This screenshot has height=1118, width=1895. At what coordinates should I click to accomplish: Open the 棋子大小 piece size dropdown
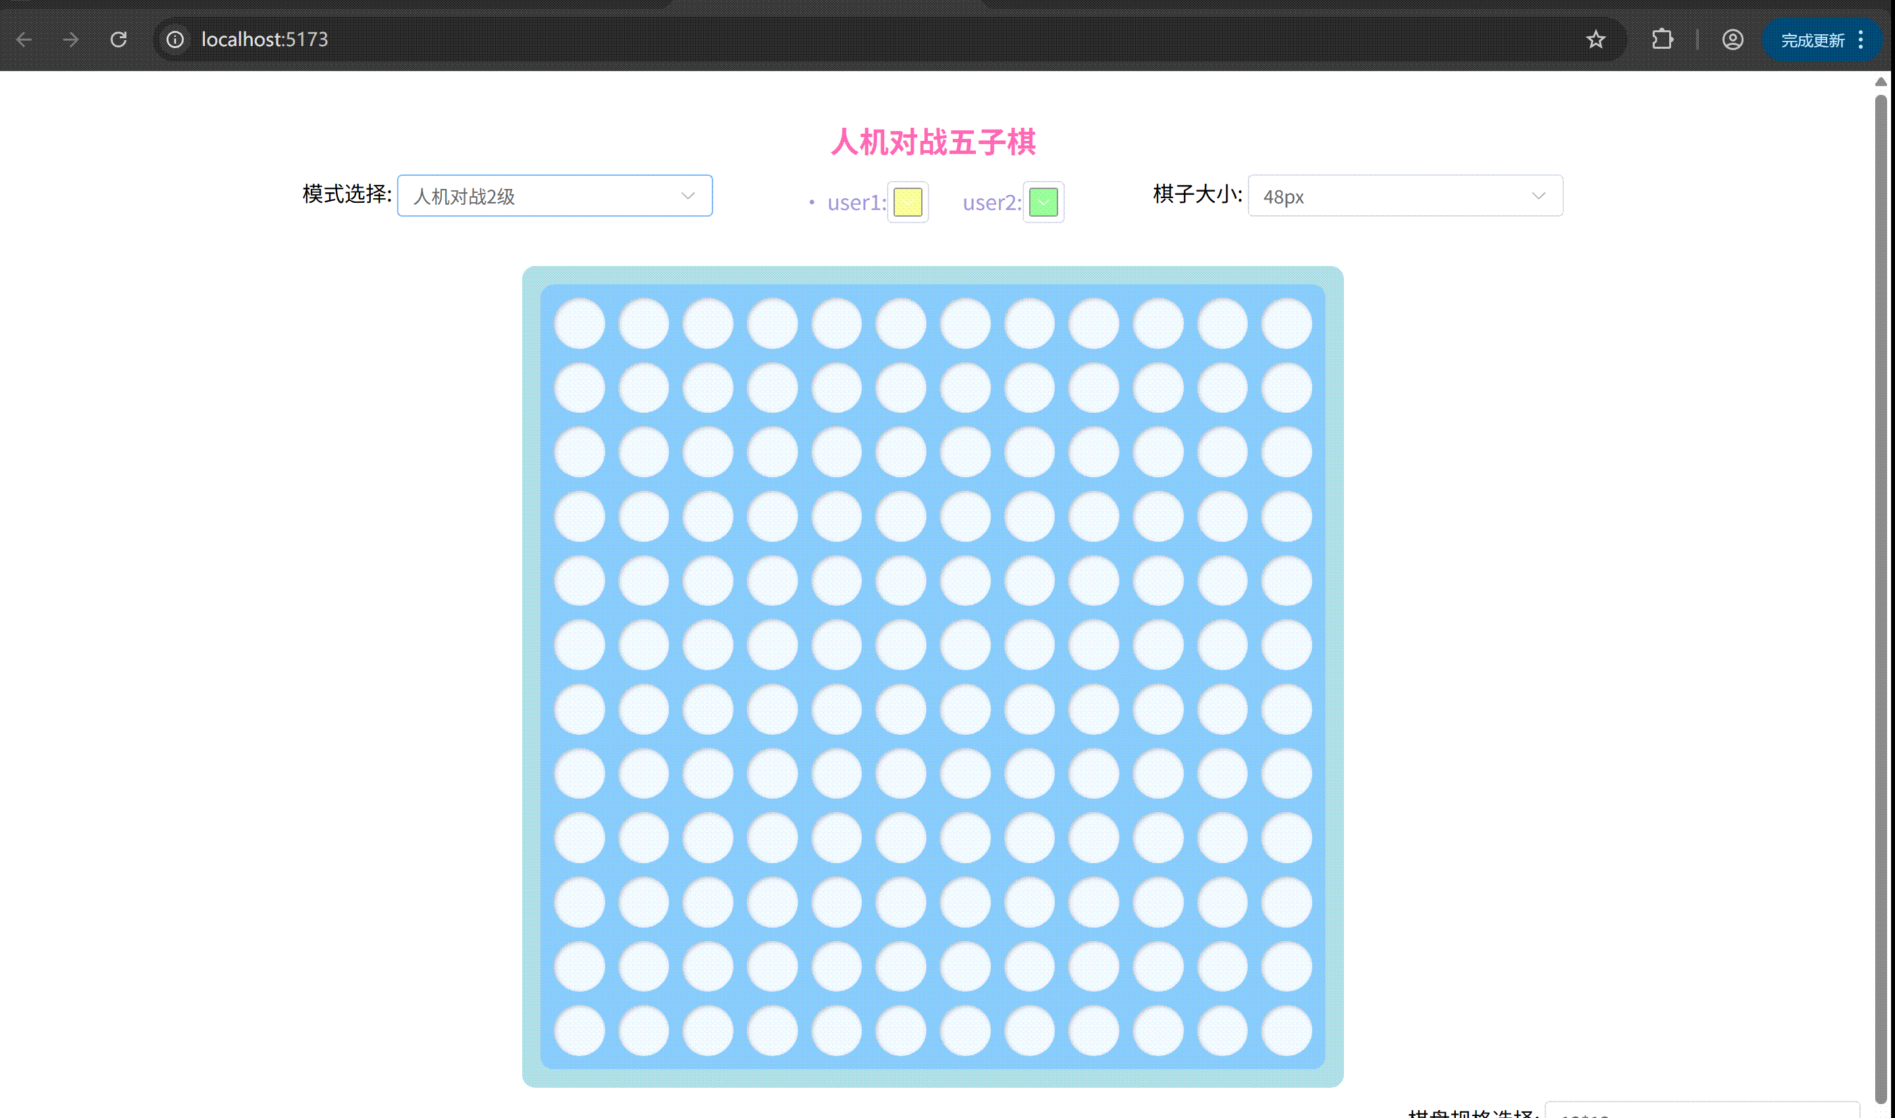click(x=1404, y=196)
